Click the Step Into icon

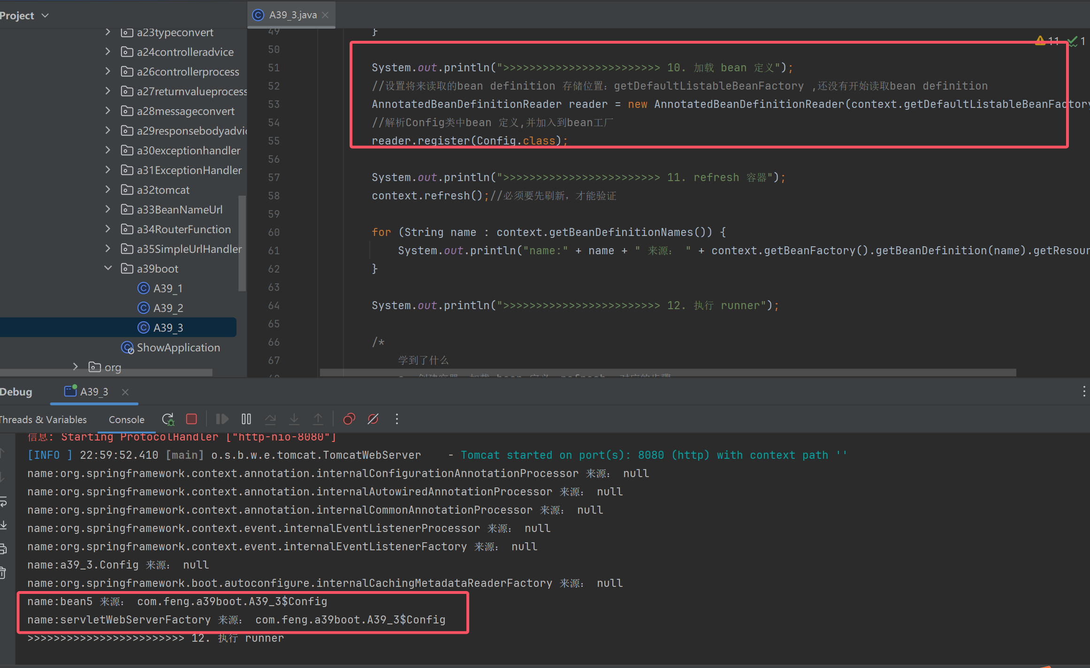(294, 419)
